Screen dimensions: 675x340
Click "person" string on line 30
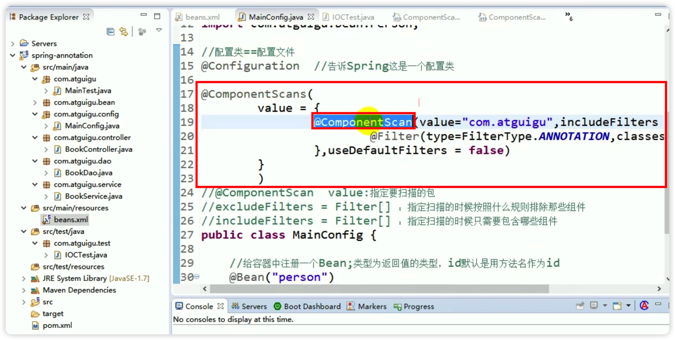300,277
